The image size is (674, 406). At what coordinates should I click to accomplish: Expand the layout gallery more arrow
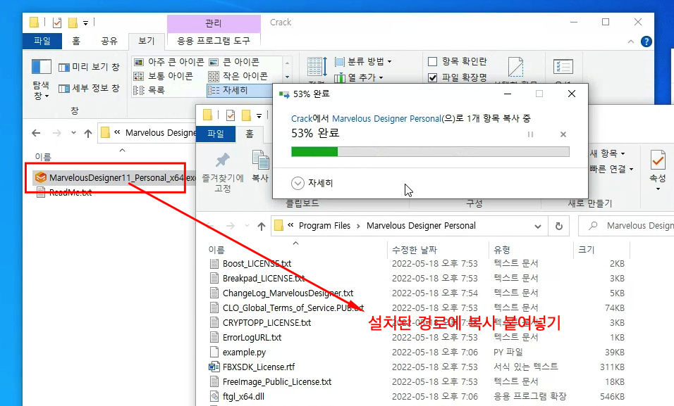(x=287, y=77)
